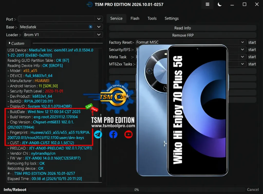This screenshot has height=194, width=263.
Task: Switch to the Service tab
Action: tap(116, 18)
